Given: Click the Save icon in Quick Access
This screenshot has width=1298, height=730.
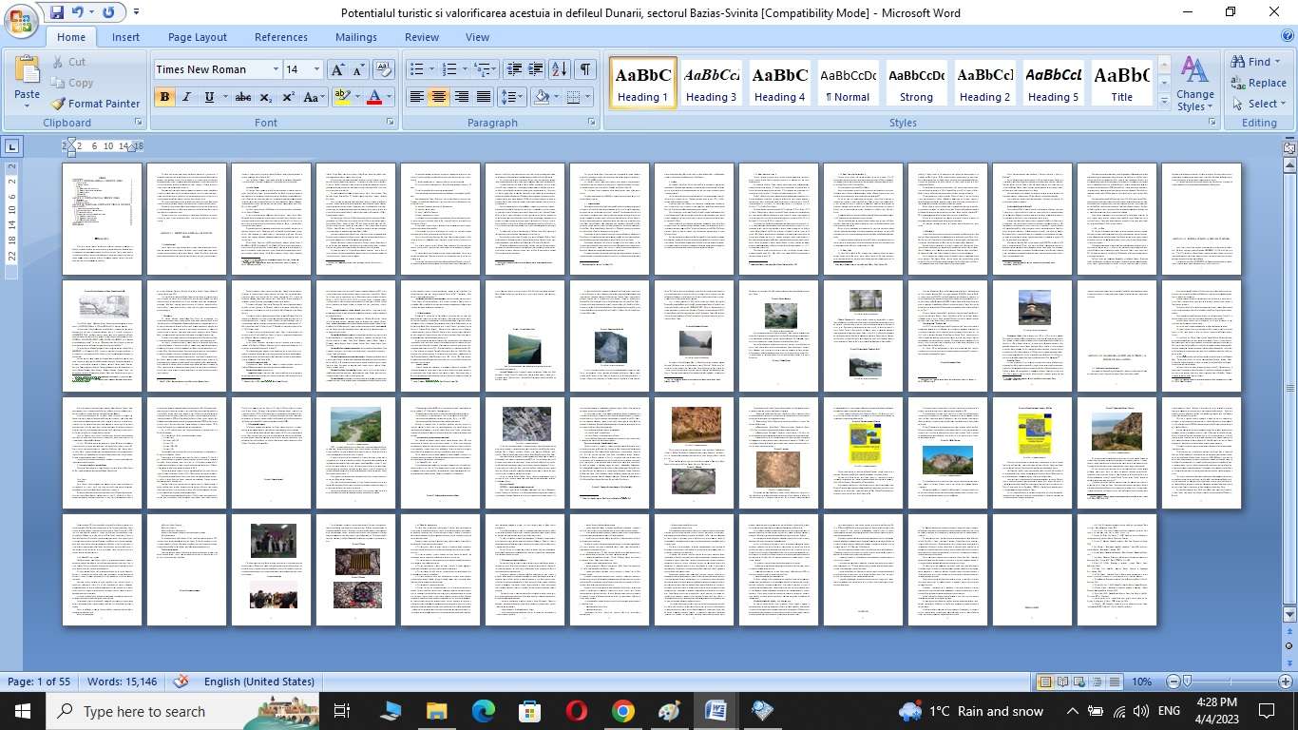Looking at the screenshot, I should 57,13.
